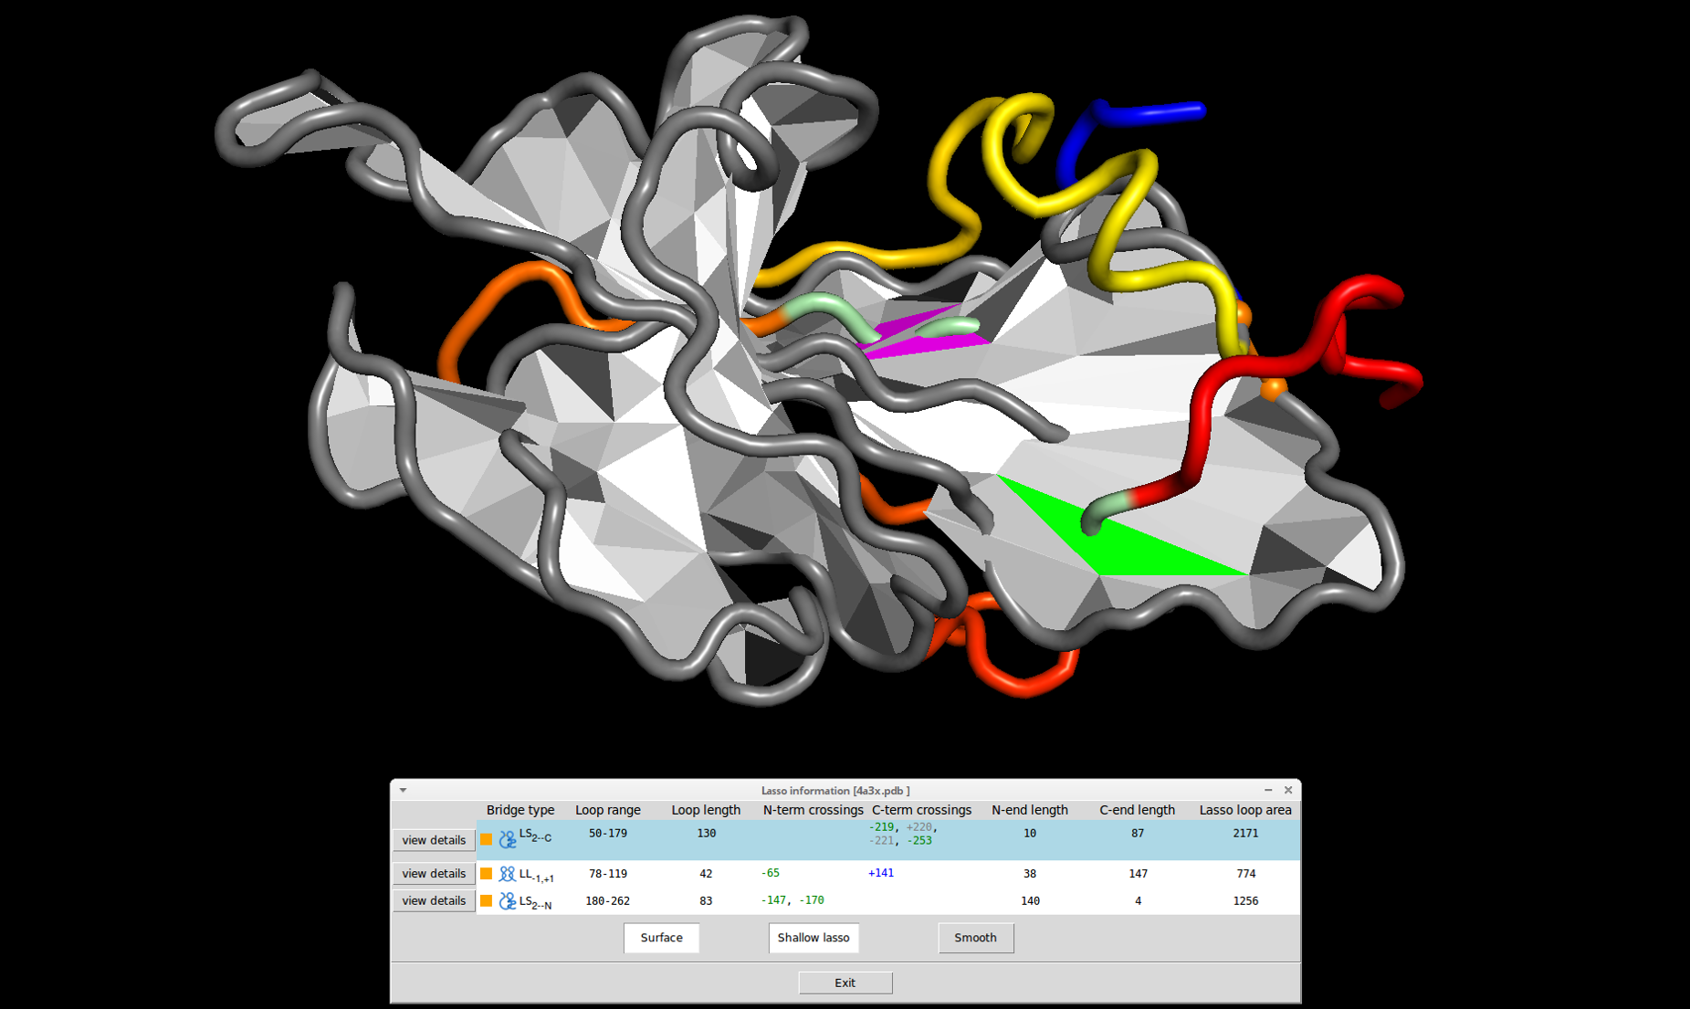
Task: Click orange swatch in loop 78-119 row
Action: (x=487, y=874)
